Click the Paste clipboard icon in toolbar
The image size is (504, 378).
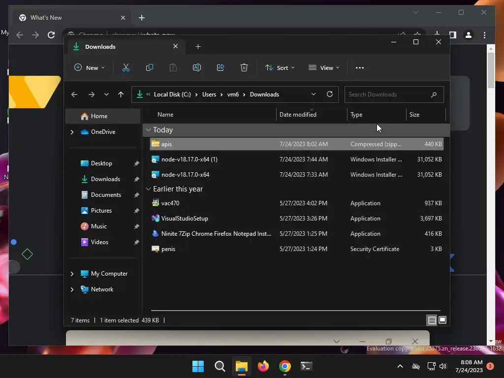(173, 68)
